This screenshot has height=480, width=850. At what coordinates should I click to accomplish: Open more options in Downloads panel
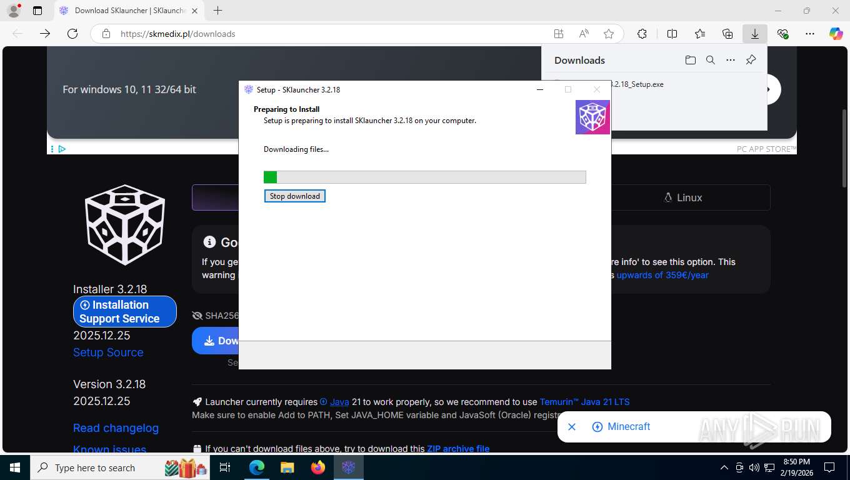pyautogui.click(x=731, y=60)
